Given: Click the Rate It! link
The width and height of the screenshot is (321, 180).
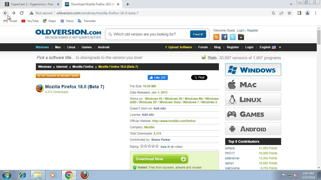Looking at the screenshot, I should tap(165, 147).
